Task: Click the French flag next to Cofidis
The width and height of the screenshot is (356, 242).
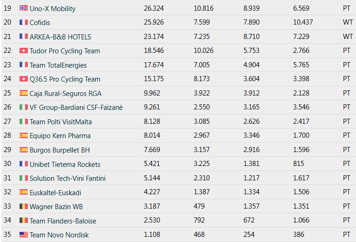Action: click(23, 22)
